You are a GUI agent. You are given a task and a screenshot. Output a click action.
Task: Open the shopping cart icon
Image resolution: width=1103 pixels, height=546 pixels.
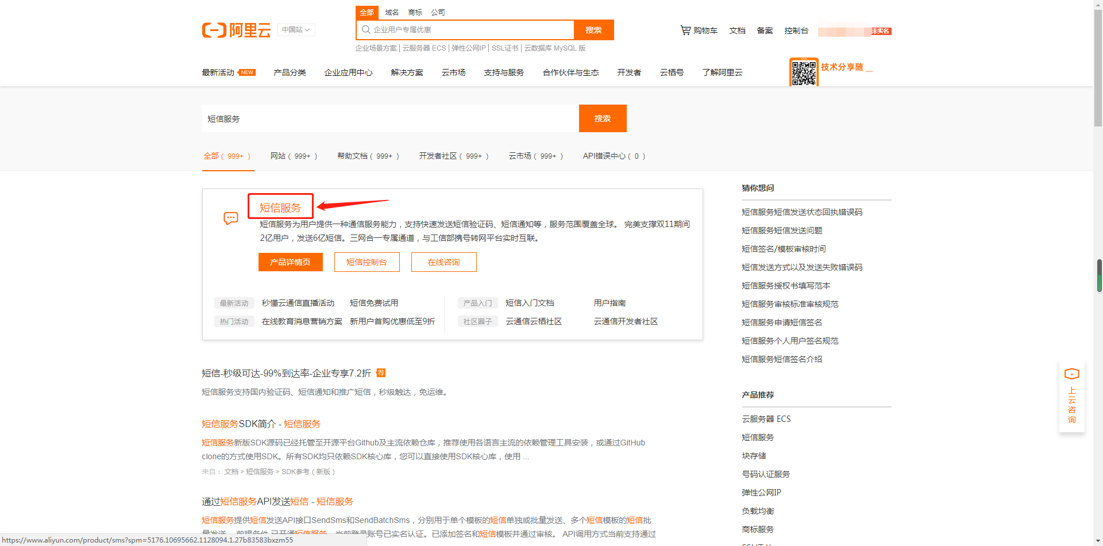[685, 30]
